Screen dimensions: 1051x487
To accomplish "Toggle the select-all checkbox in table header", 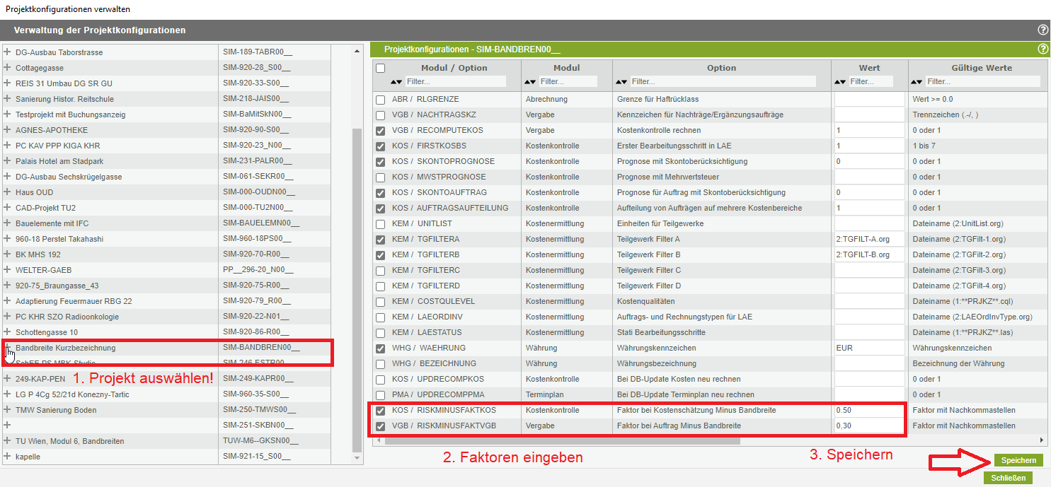I will coord(381,69).
